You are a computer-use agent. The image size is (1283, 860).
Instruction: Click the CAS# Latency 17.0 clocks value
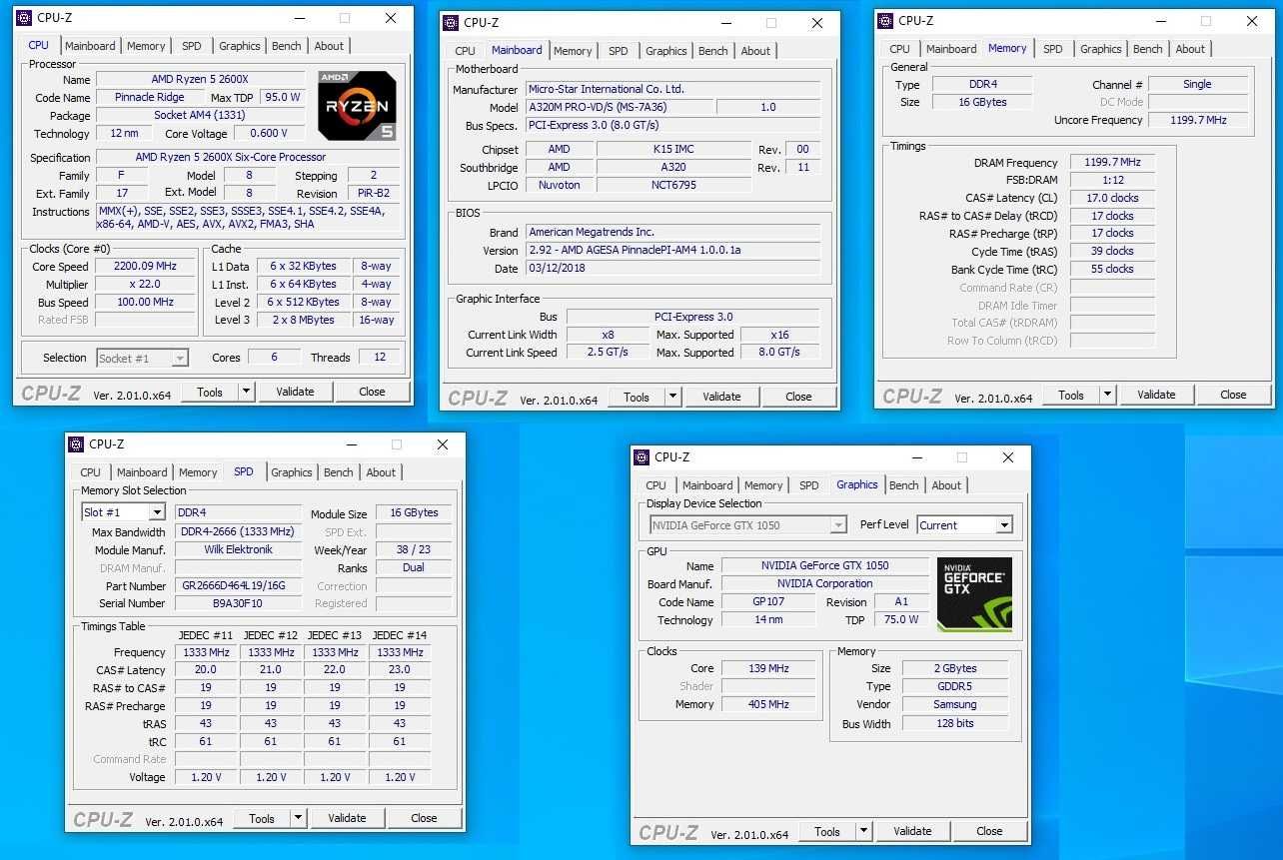(1112, 198)
